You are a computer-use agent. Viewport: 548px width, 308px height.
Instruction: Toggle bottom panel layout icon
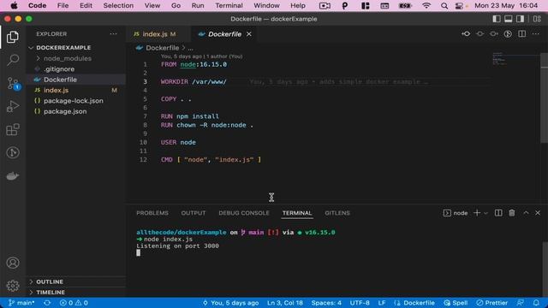508,19
